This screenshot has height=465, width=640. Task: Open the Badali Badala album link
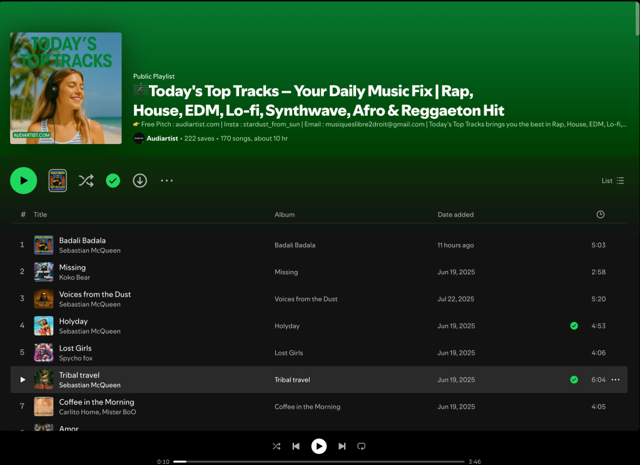click(295, 245)
